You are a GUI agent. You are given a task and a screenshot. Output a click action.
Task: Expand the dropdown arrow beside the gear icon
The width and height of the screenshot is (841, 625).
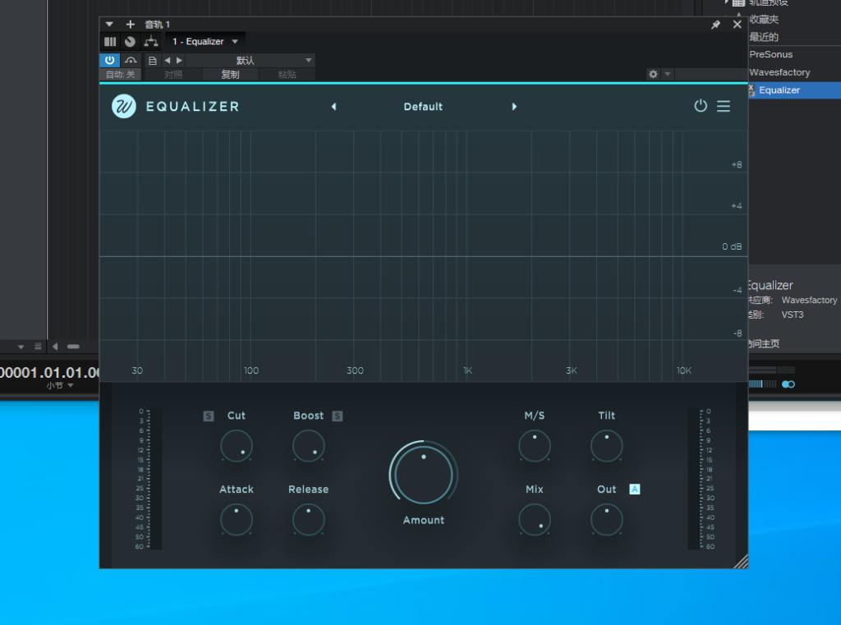[x=667, y=74]
